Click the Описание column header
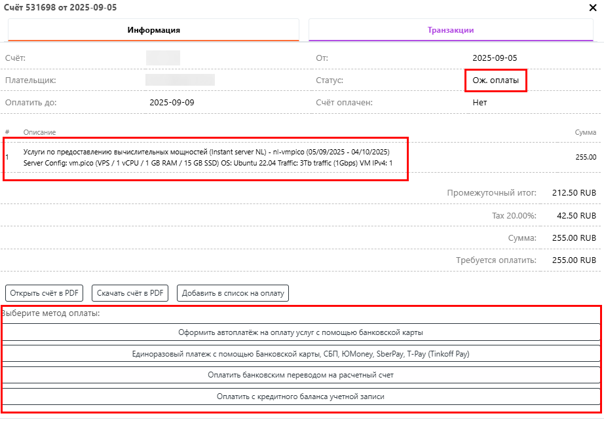This screenshot has height=422, width=604. pyautogui.click(x=39, y=132)
